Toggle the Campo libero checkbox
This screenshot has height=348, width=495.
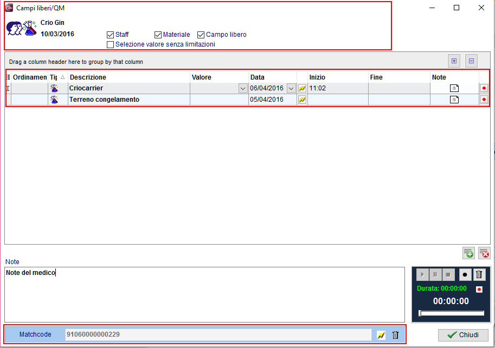201,35
